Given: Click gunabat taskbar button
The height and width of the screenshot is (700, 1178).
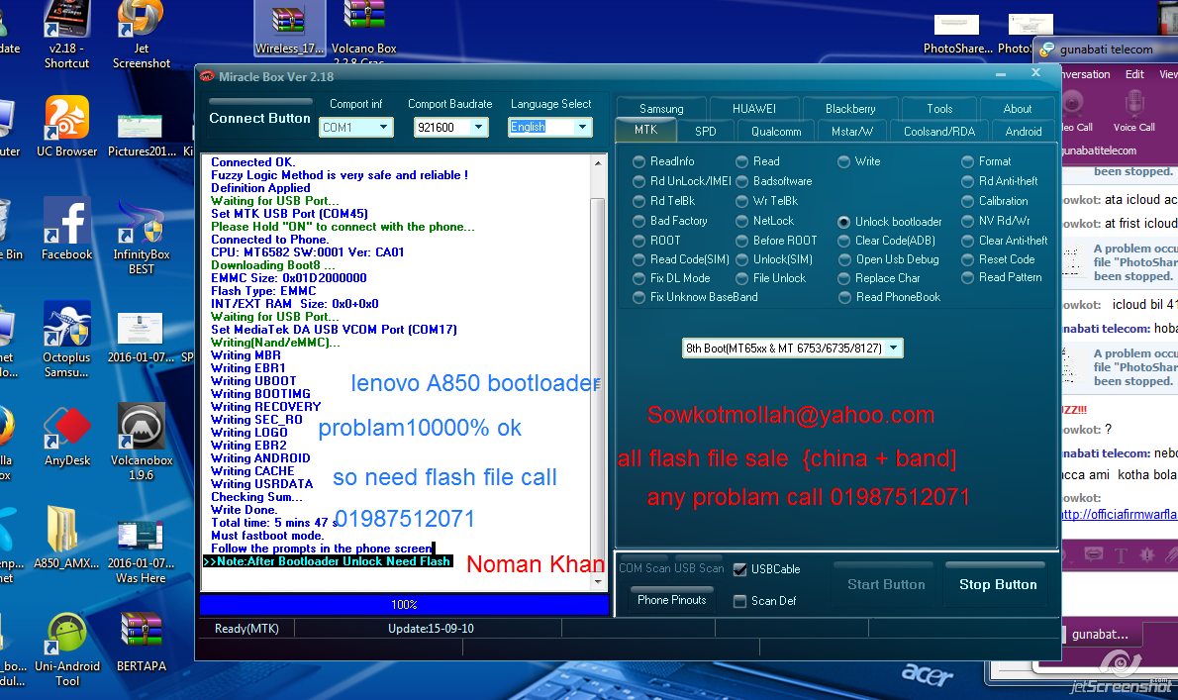Looking at the screenshot, I should [x=1100, y=634].
